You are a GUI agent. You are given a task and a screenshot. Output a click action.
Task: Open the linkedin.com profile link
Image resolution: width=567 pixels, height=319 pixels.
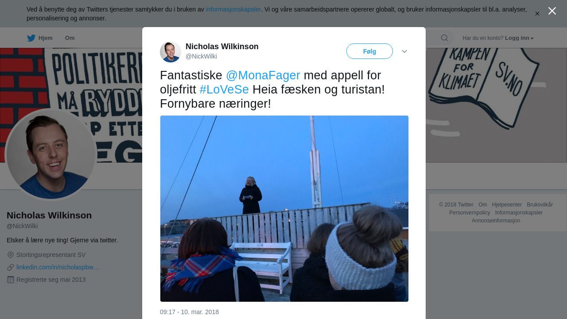click(x=58, y=267)
